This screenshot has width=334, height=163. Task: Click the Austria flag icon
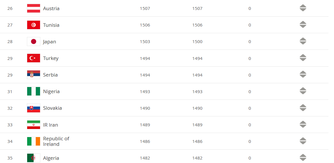(x=34, y=8)
